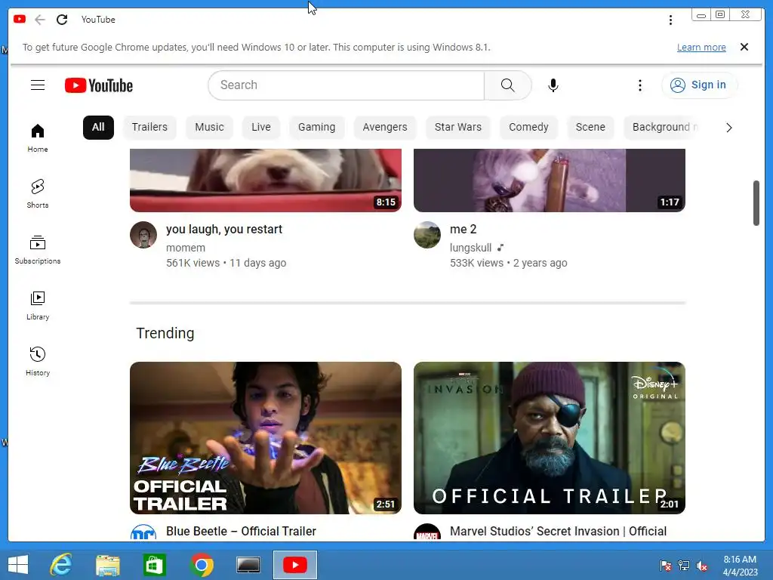Open Shorts from the sidebar
Image resolution: width=773 pixels, height=580 pixels.
38,194
